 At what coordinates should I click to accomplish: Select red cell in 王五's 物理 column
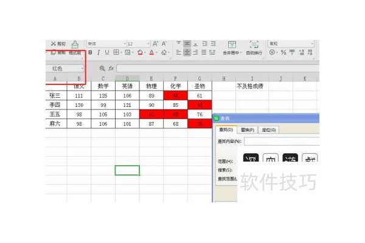[151, 114]
